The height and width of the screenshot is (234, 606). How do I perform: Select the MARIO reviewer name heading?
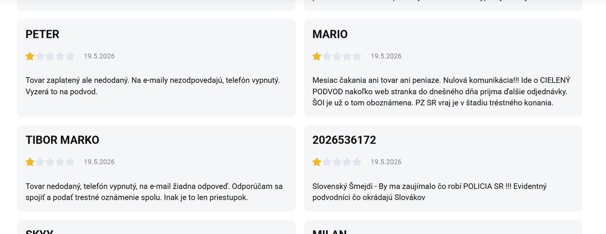(x=330, y=34)
